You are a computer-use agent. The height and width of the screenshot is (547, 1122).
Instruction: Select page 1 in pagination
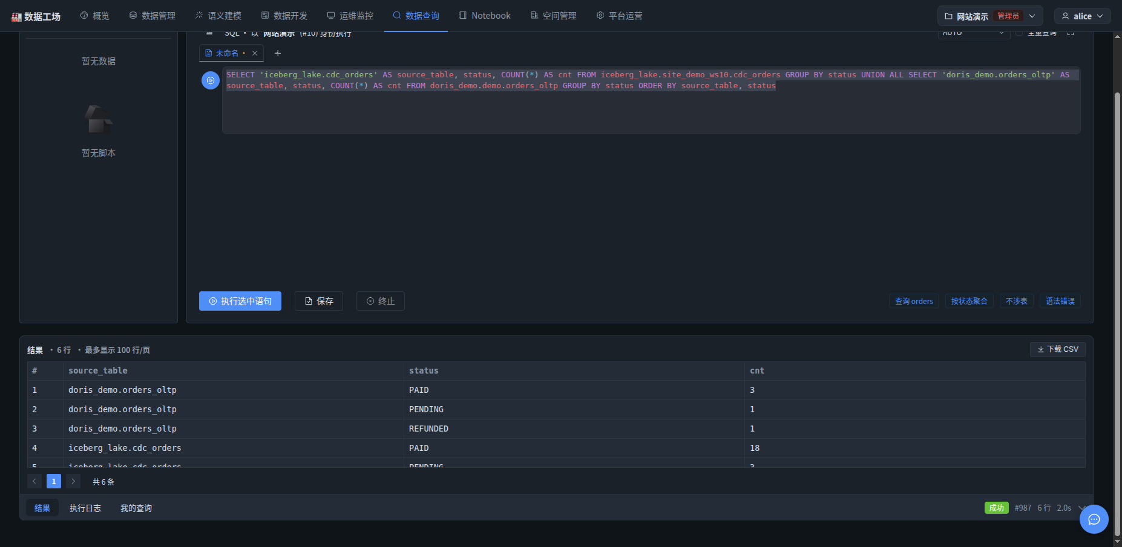pos(54,481)
